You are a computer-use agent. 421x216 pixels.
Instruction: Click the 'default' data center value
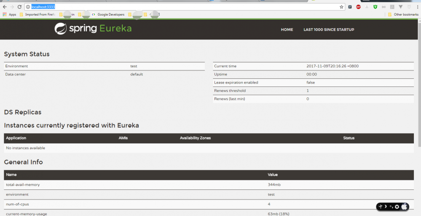(137, 74)
